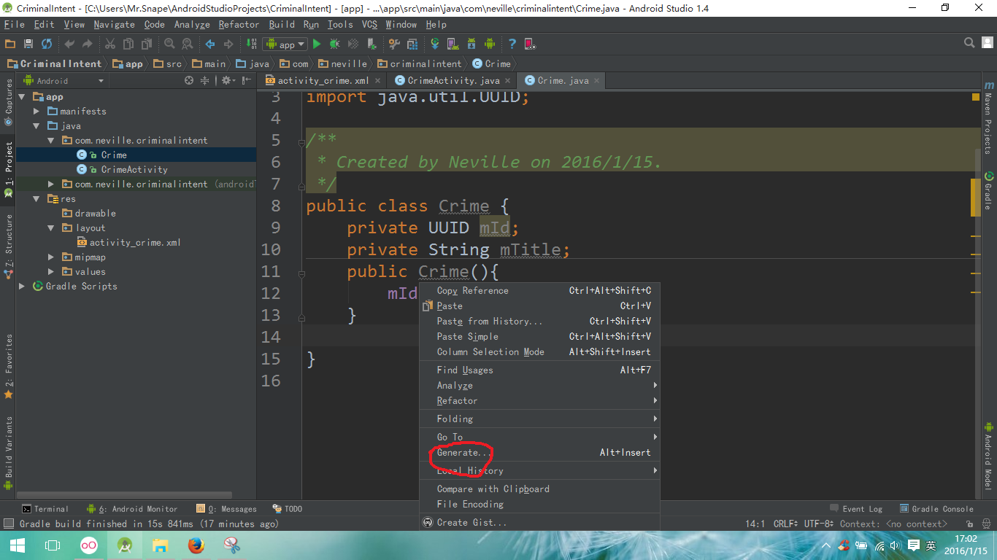The height and width of the screenshot is (560, 997).
Task: Expand the Gradle Scripts node
Action: [x=23, y=287]
